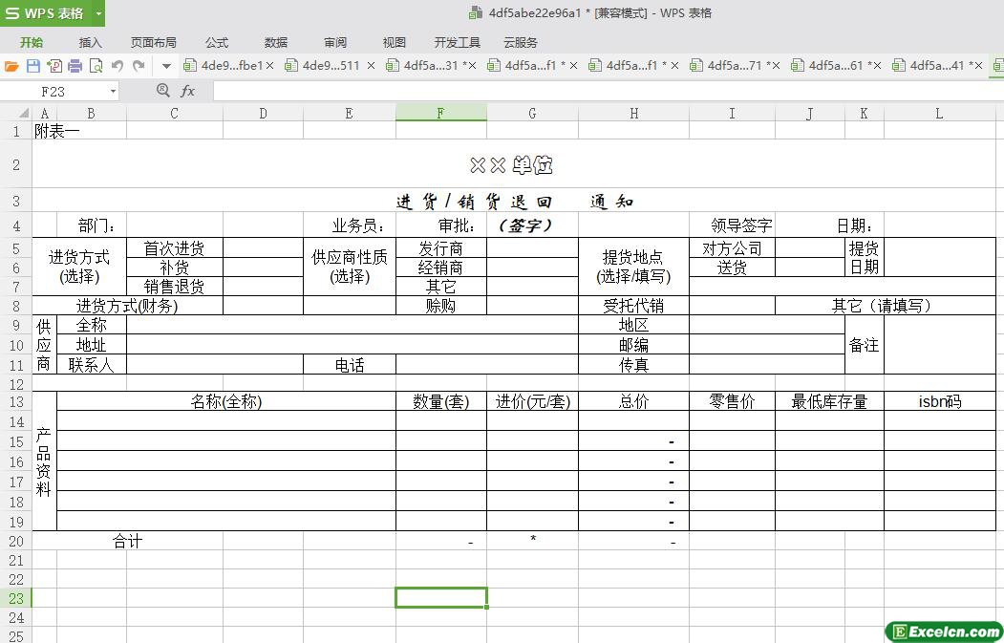1004x643 pixels.
Task: Close the 4de9...fbe1 document tab
Action: coord(269,65)
